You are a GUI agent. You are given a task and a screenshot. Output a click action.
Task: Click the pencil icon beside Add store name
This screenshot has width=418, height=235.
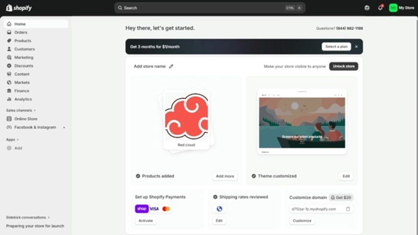(x=171, y=66)
